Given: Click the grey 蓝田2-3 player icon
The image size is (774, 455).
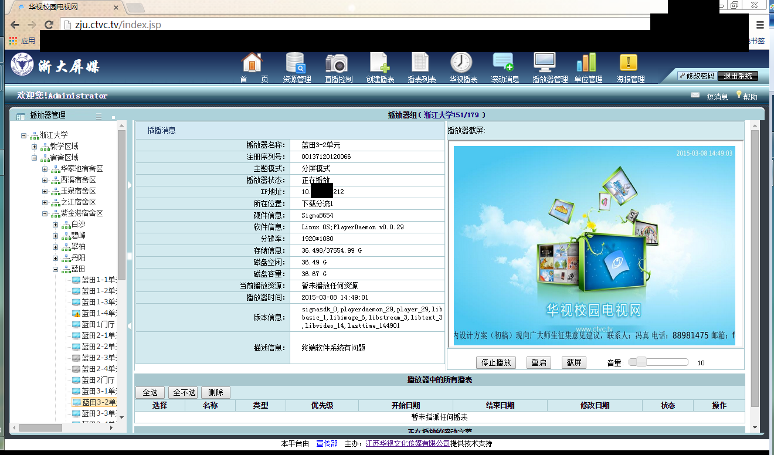Looking at the screenshot, I should click(76, 358).
